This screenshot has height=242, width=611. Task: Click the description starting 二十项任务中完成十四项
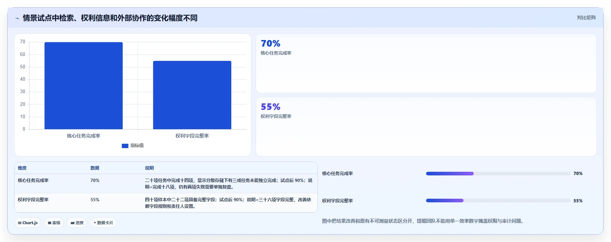(229, 184)
